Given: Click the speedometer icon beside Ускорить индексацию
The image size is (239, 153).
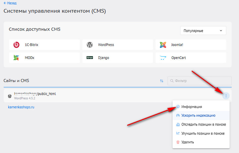Looking at the screenshot, I should pyautogui.click(x=178, y=116).
